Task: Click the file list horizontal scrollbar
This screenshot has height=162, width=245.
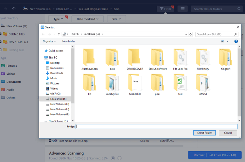Action: pos(114,146)
